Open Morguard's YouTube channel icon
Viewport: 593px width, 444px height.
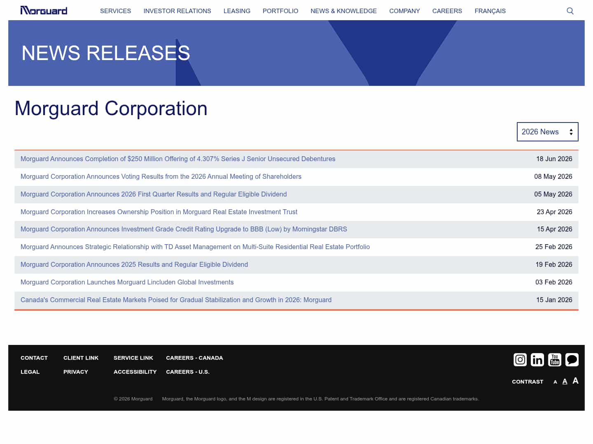555,360
